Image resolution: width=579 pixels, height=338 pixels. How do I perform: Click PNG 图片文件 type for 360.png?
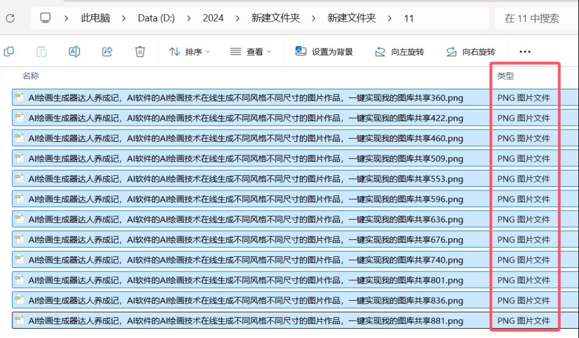click(524, 98)
